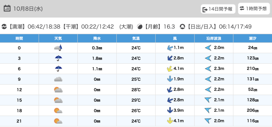Click the yellow wind arrow at hour 21
This screenshot has width=272, height=127.
(x=169, y=121)
